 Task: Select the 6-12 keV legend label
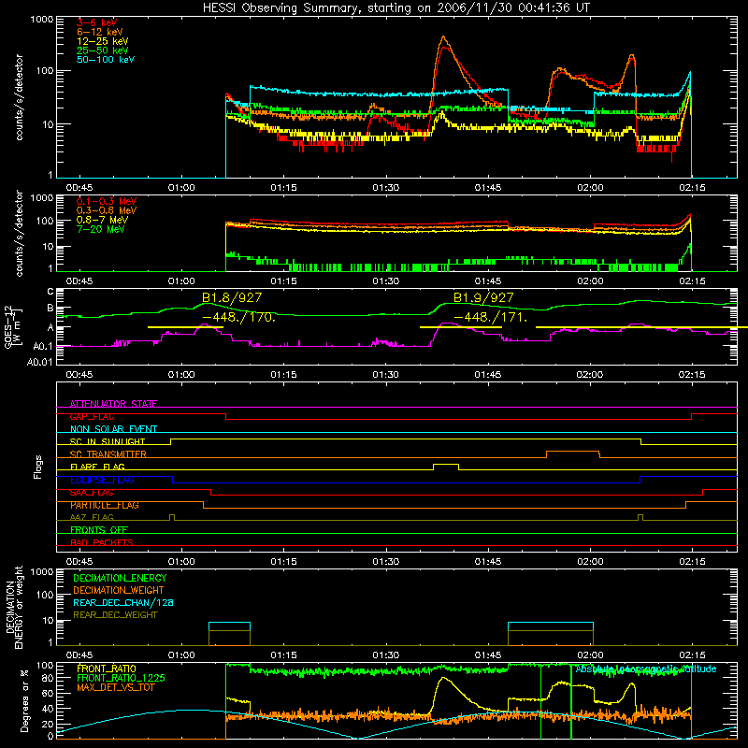click(x=99, y=32)
